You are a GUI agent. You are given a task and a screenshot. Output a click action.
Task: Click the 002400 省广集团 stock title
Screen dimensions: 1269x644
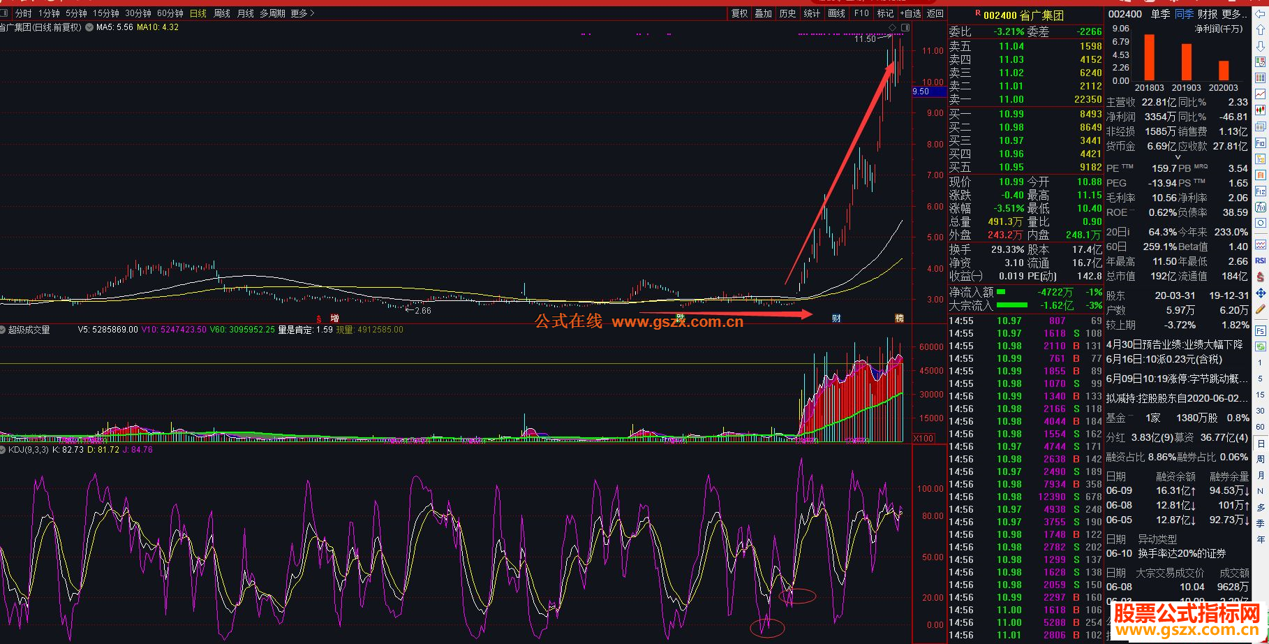(x=1023, y=15)
